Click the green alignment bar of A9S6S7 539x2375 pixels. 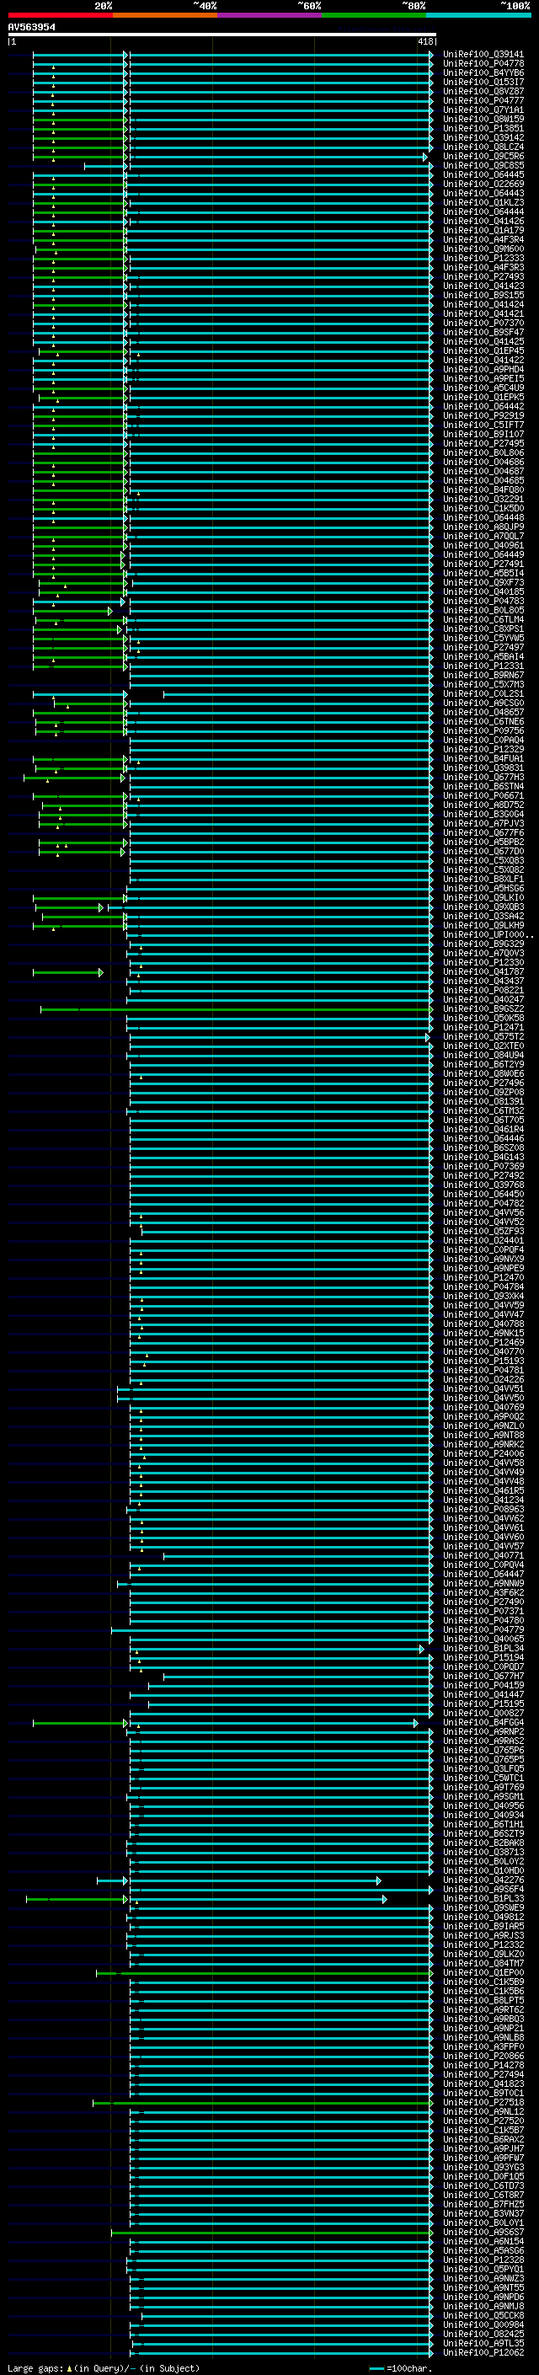pos(271,2233)
